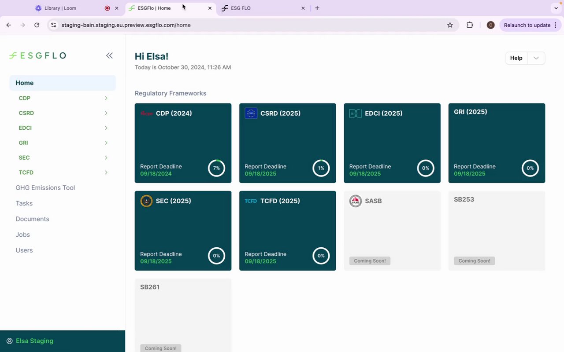Image resolution: width=564 pixels, height=352 pixels.
Task: Open the SEC (2025) framework card
Action: [x=183, y=231]
